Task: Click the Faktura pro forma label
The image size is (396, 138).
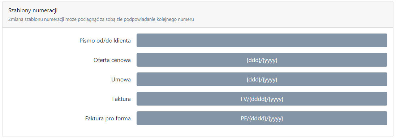Action: pos(108,118)
